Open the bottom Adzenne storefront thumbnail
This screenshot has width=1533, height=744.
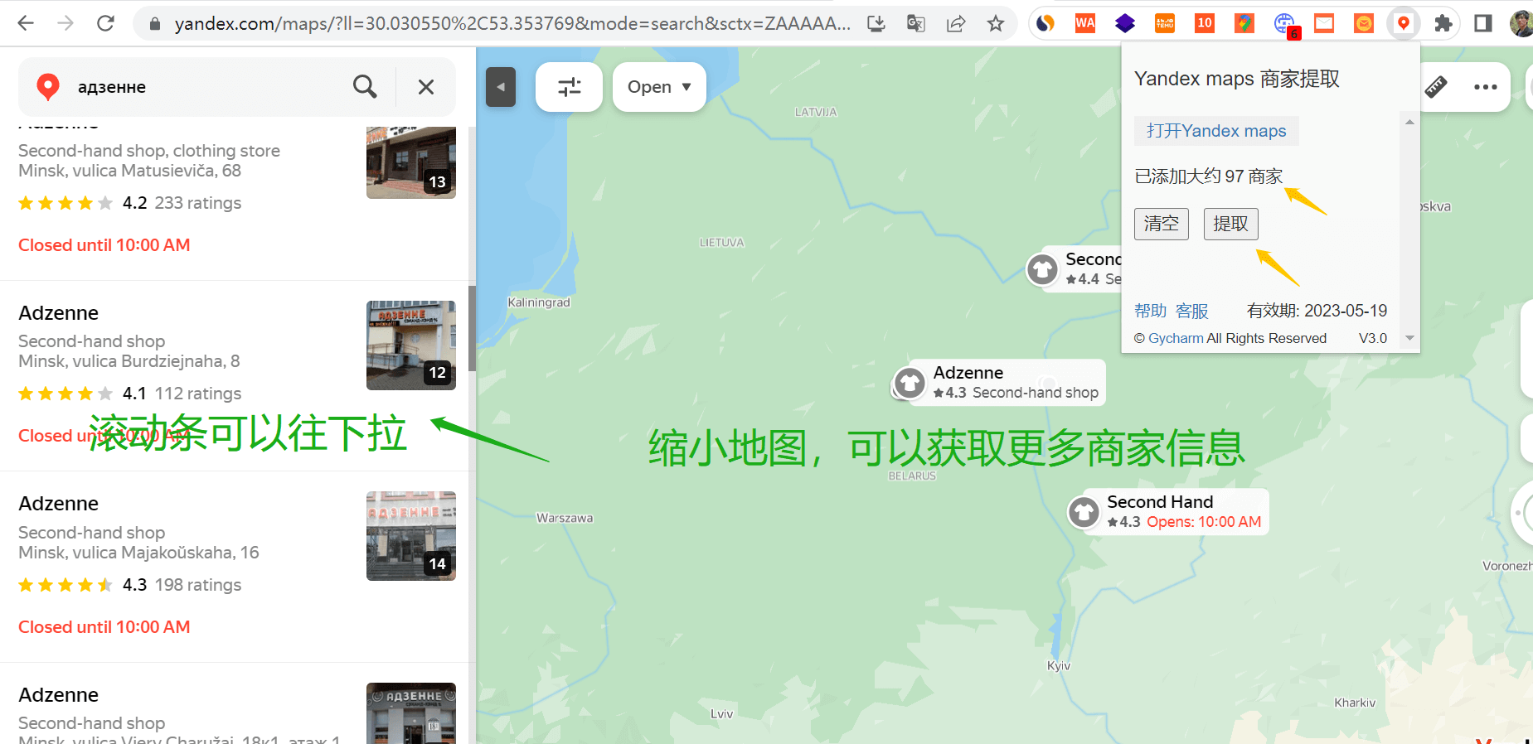[411, 713]
